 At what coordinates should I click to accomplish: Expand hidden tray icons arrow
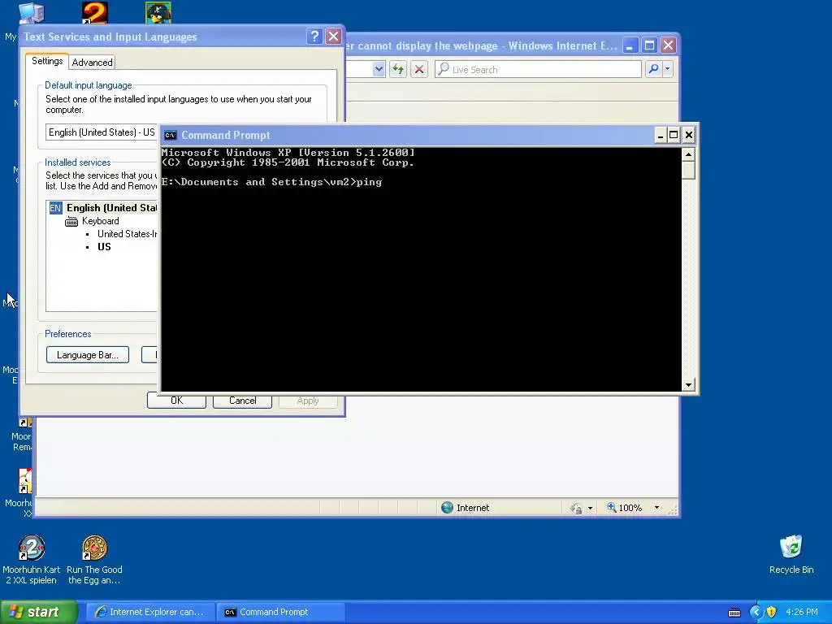(756, 613)
